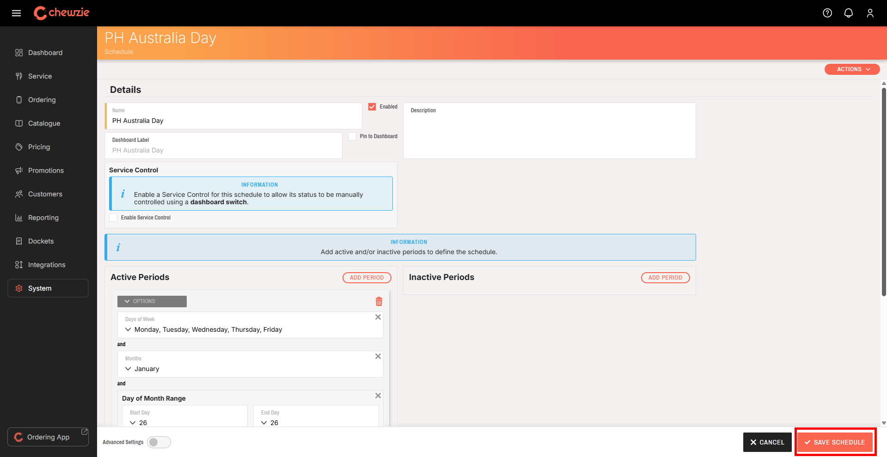Go to Dashboard in sidebar
The width and height of the screenshot is (887, 457).
click(48, 53)
